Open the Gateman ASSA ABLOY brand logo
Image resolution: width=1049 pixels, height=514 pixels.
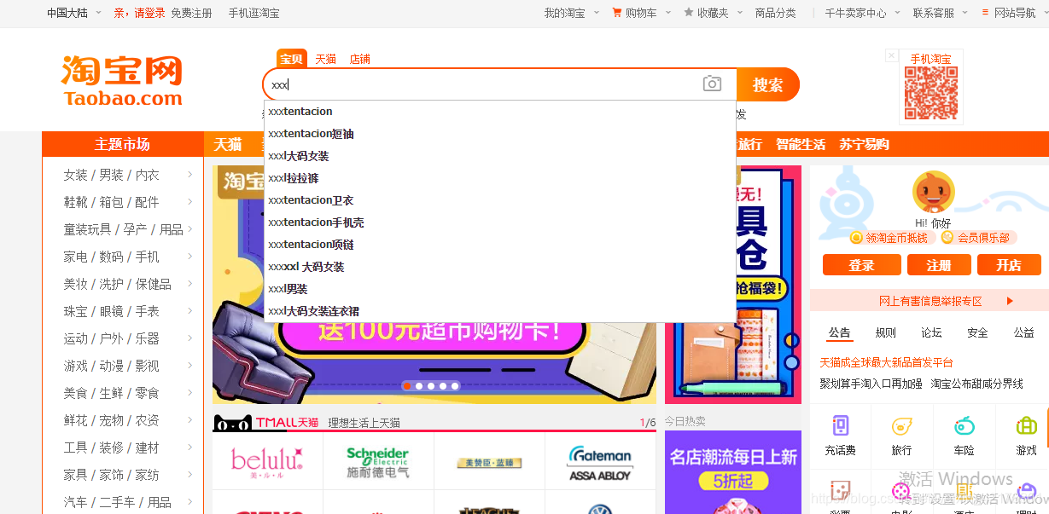pos(600,463)
